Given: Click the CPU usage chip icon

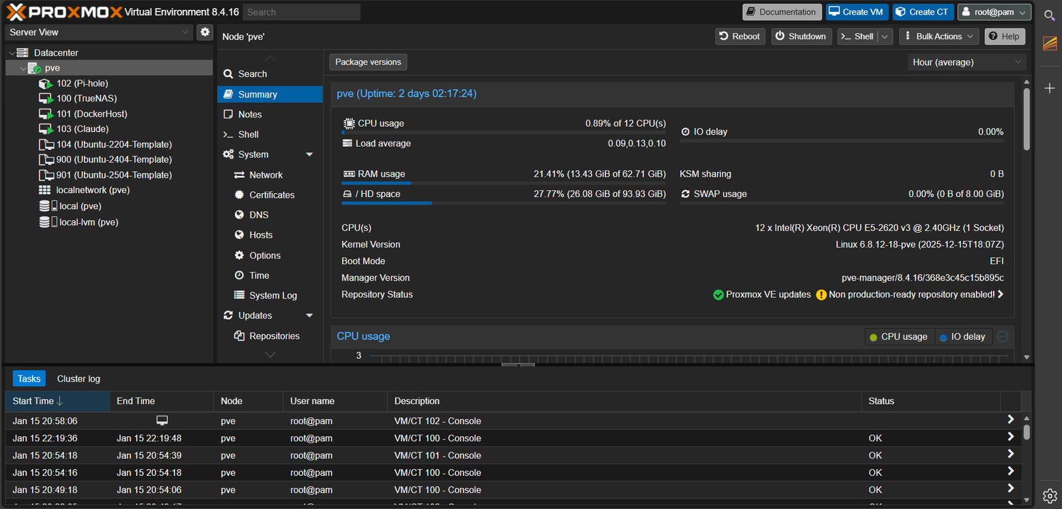Looking at the screenshot, I should click(x=349, y=123).
